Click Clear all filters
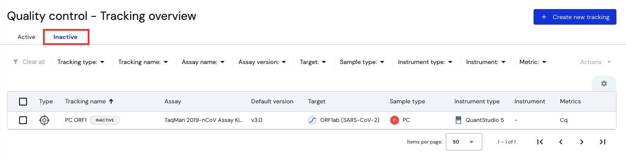Screen dimensions: 626x160 pyautogui.click(x=29, y=62)
